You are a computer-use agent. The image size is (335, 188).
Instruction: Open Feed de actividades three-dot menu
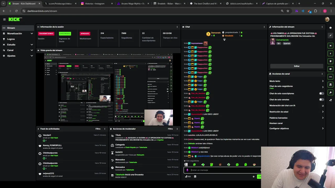pyautogui.click(x=105, y=129)
